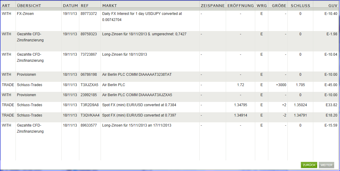Screen dimensions: 340x171
Task: Click the GUV value E-15.59
Action: (x=331, y=125)
